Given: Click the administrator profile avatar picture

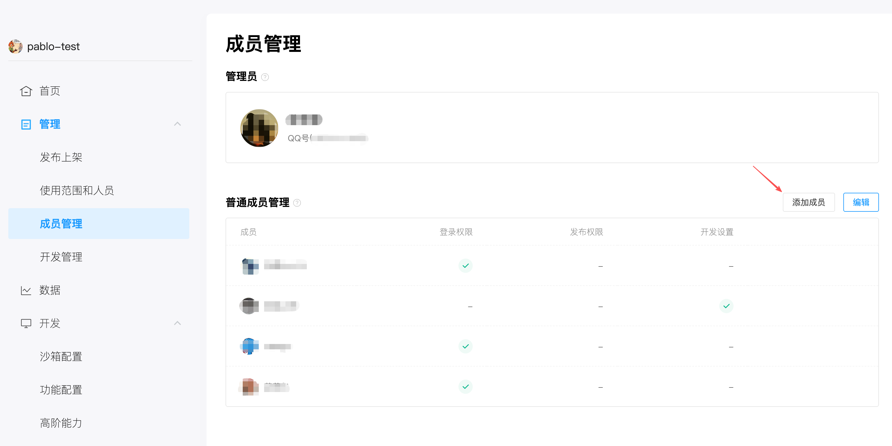Looking at the screenshot, I should [x=259, y=128].
